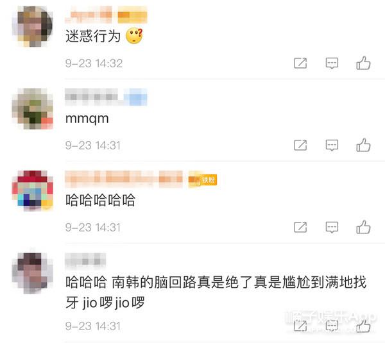This screenshot has height=343, width=385.
Task: Repost the 迷惑行为 comment
Action: (x=300, y=63)
